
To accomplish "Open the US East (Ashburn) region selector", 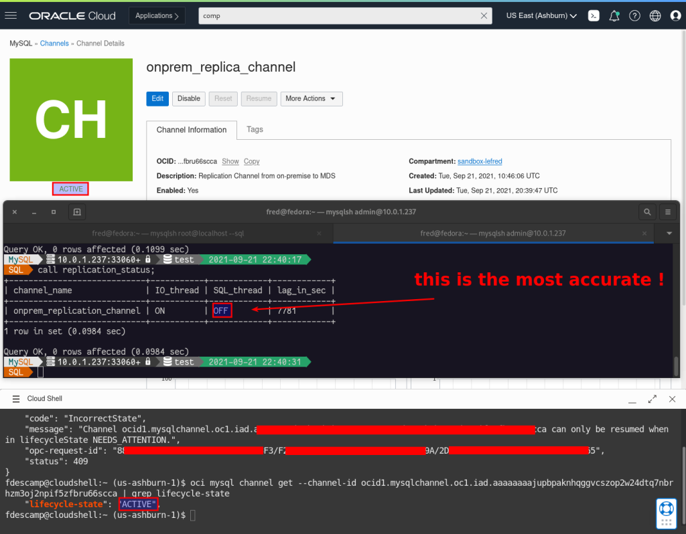I will point(541,16).
